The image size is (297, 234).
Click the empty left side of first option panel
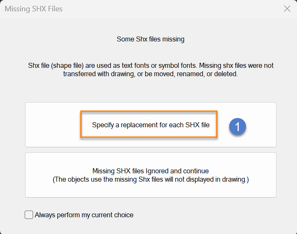point(53,125)
